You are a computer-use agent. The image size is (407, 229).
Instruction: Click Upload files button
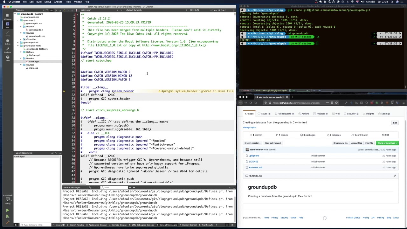tap(356, 143)
